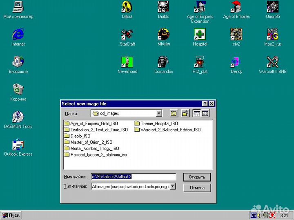
Task: Select the Mortal_Kombat_Trilogy_ISO folder
Action: [92, 148]
